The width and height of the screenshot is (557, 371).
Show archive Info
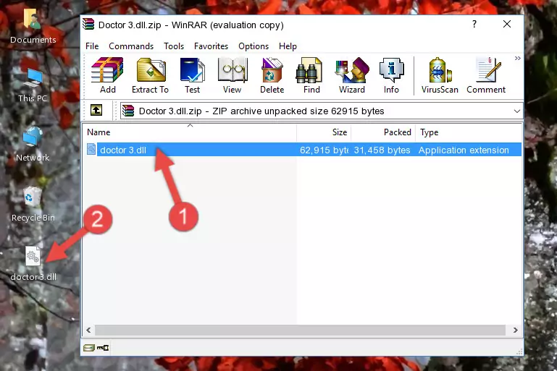point(391,75)
